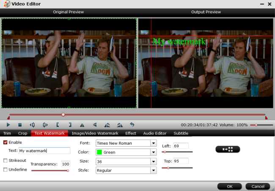
Task: Flip video horizontally
Action: pyautogui.click(x=82, y=125)
